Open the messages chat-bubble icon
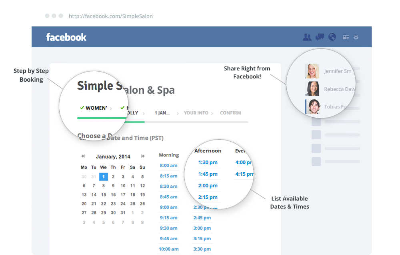Image resolution: width=400 pixels, height=255 pixels. (x=320, y=37)
